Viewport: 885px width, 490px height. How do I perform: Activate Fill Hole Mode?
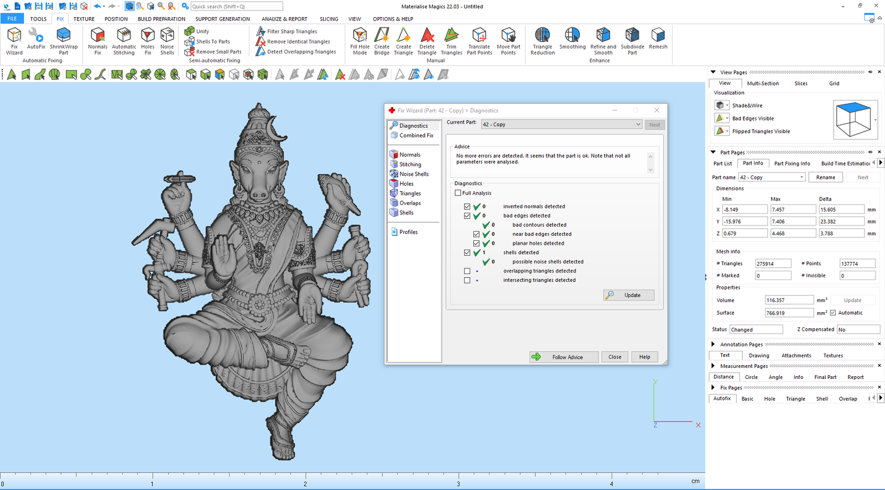pos(360,41)
